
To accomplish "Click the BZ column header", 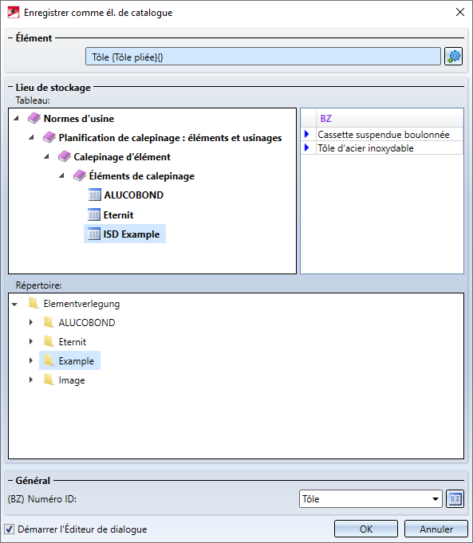I will pyautogui.click(x=390, y=119).
